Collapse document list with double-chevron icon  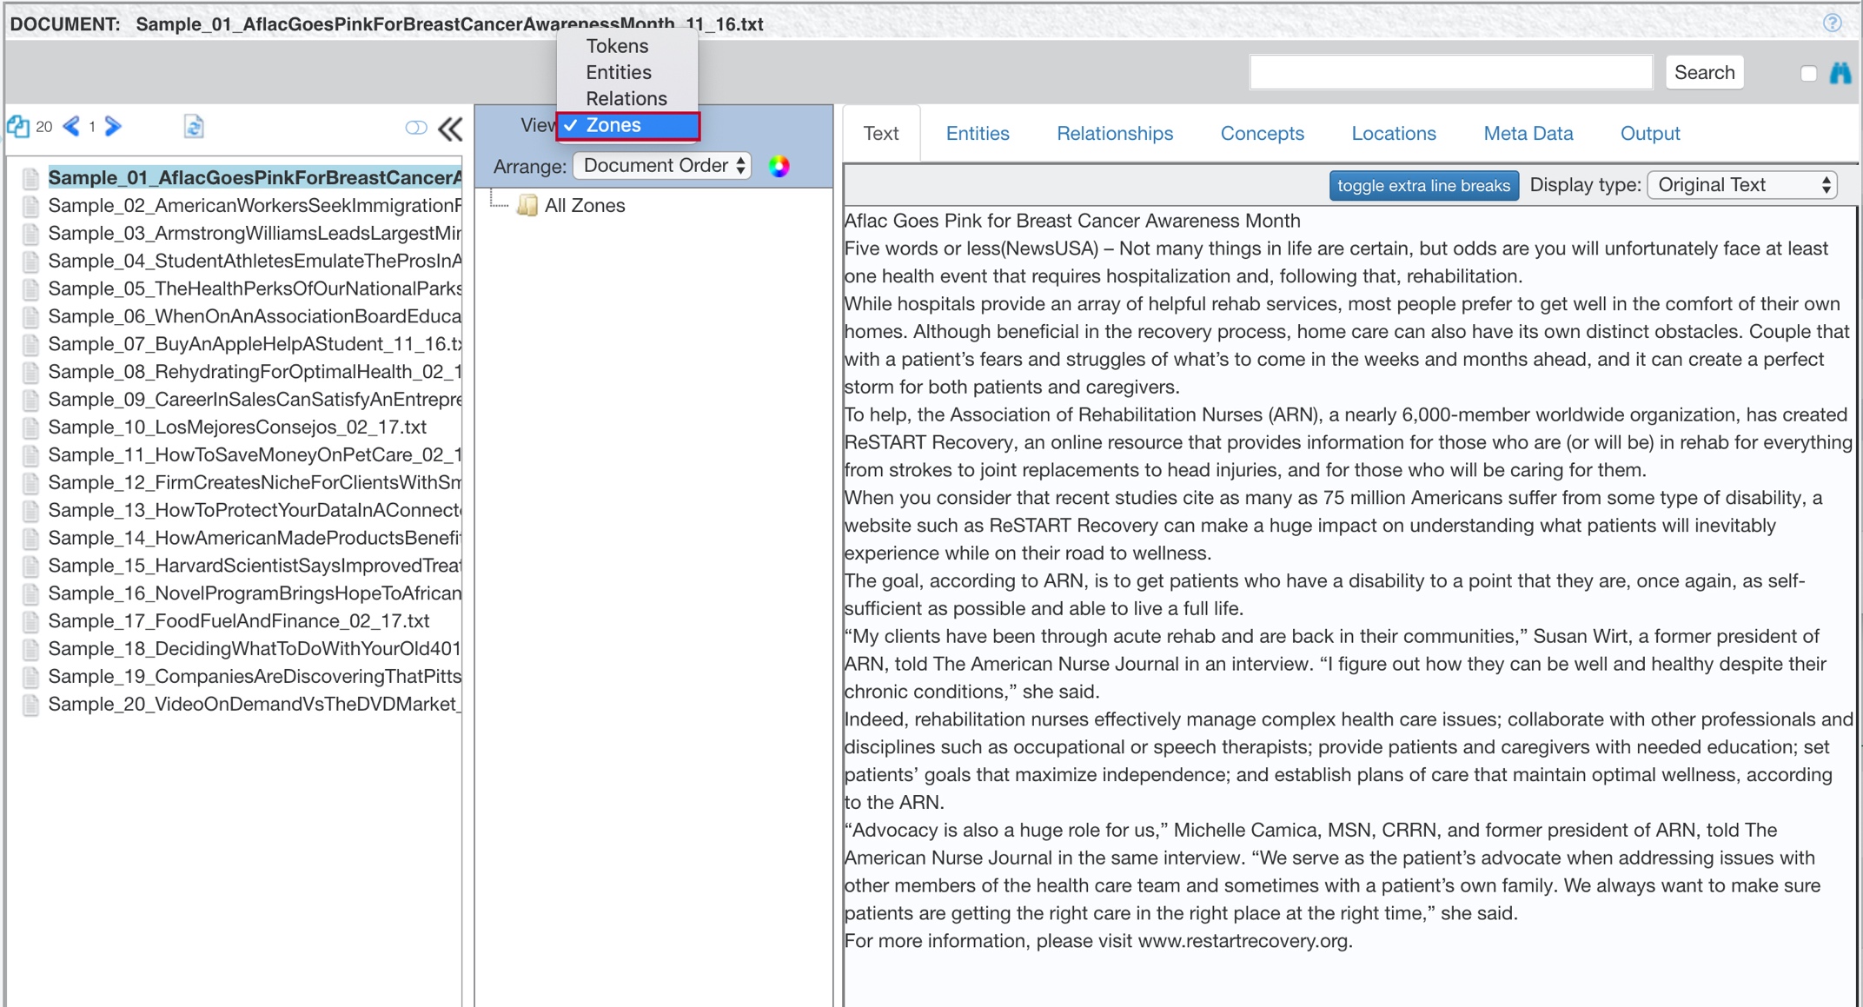coord(450,129)
